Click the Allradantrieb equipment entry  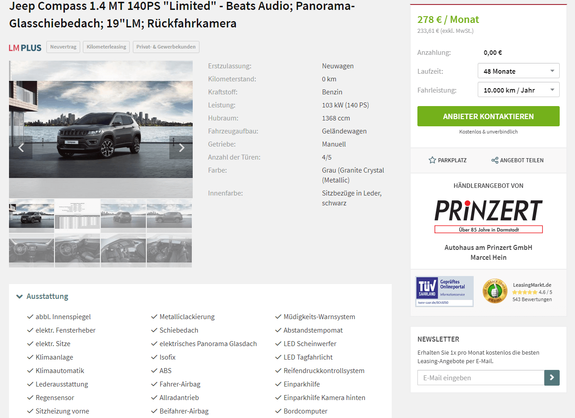pyautogui.click(x=179, y=398)
